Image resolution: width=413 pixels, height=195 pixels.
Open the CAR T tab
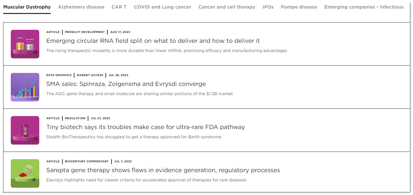(x=119, y=7)
